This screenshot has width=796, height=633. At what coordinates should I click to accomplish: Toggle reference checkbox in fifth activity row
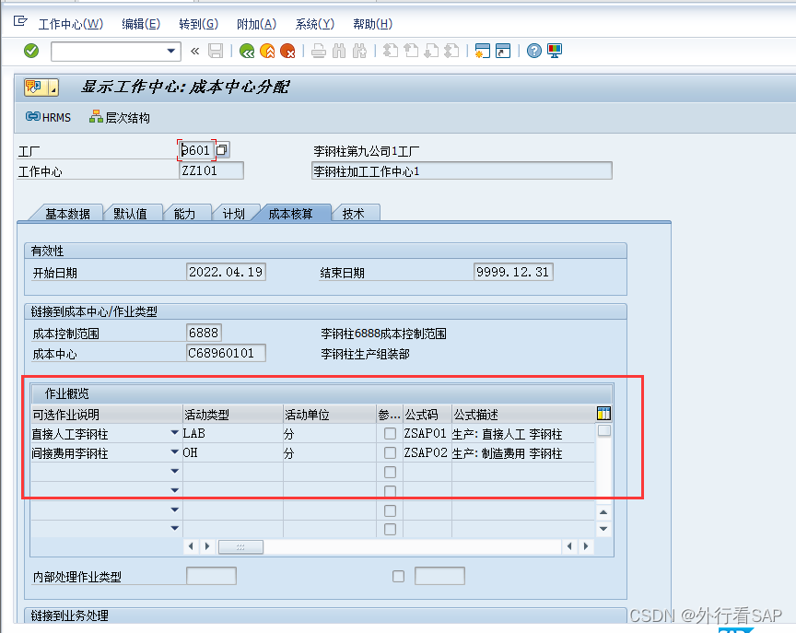click(x=390, y=510)
